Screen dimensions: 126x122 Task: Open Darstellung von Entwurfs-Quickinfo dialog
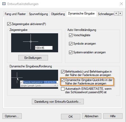(x=58, y=102)
